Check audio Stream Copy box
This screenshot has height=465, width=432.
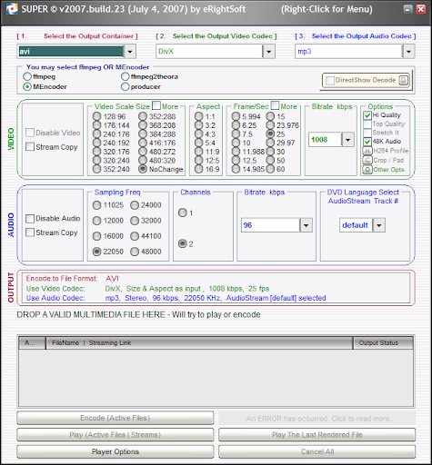(30, 232)
